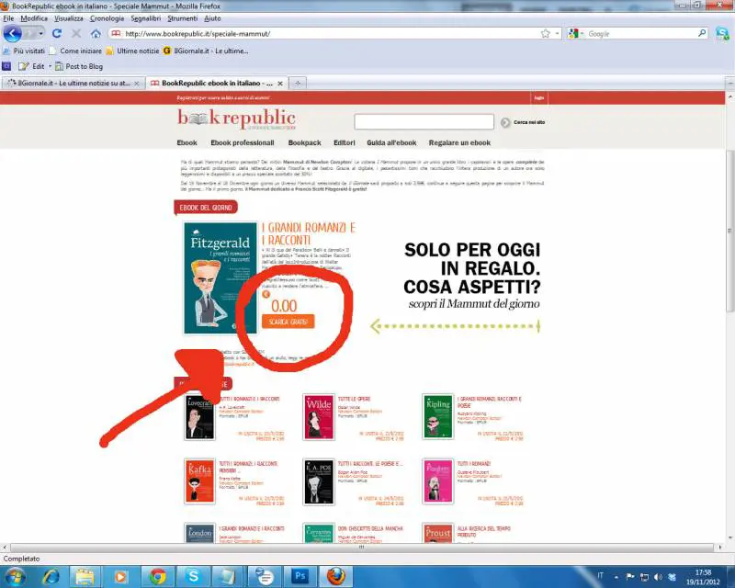Click the Edit pencil toolbar icon
Viewport: 735px width, 588px height.
24,66
